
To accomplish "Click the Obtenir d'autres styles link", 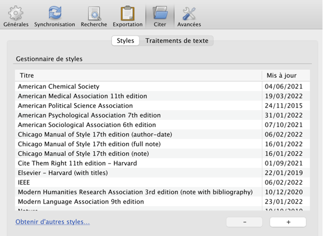I will click(52, 221).
